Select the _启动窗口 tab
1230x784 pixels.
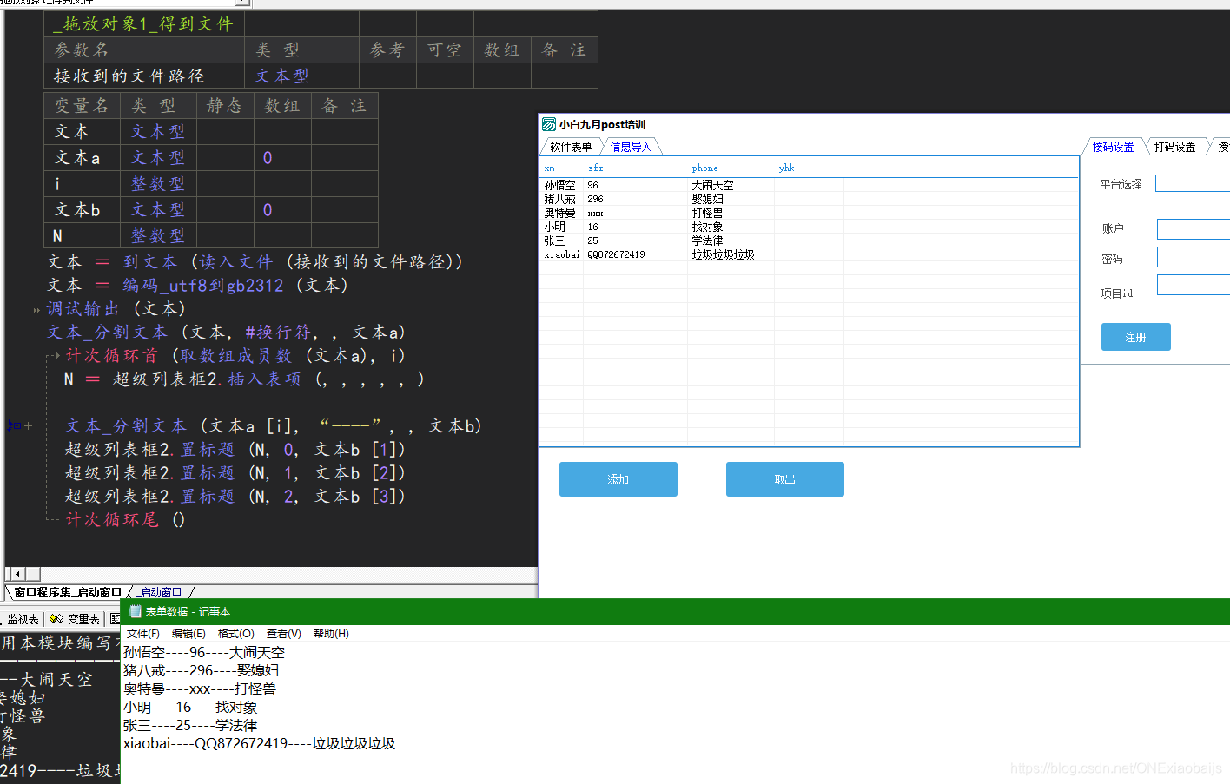[161, 592]
